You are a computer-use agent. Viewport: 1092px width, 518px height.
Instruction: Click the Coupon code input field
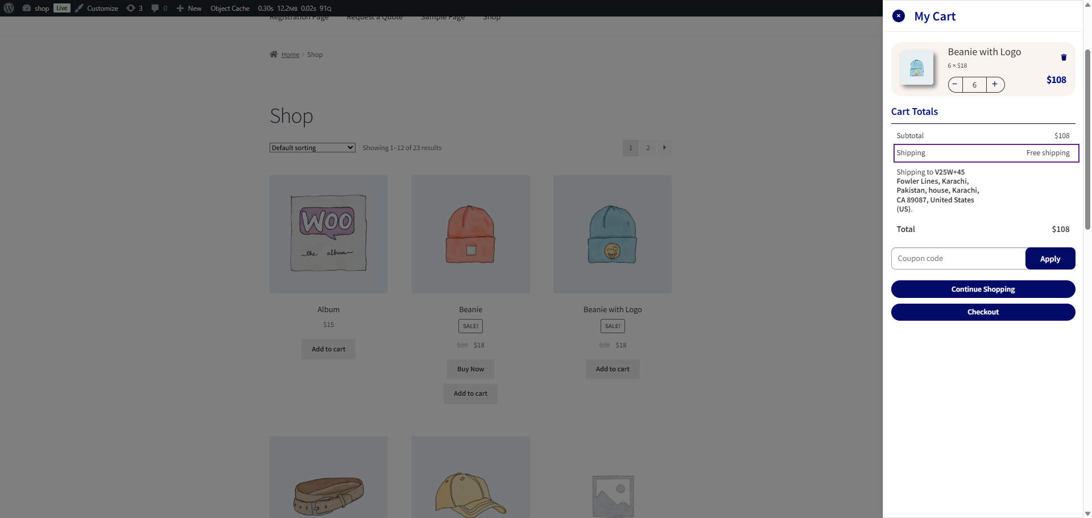pyautogui.click(x=958, y=258)
